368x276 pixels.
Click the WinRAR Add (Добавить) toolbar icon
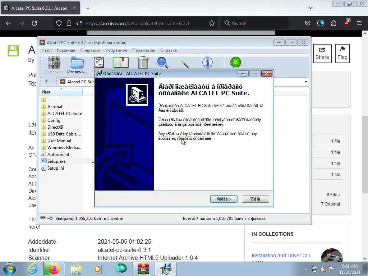pos(54,63)
